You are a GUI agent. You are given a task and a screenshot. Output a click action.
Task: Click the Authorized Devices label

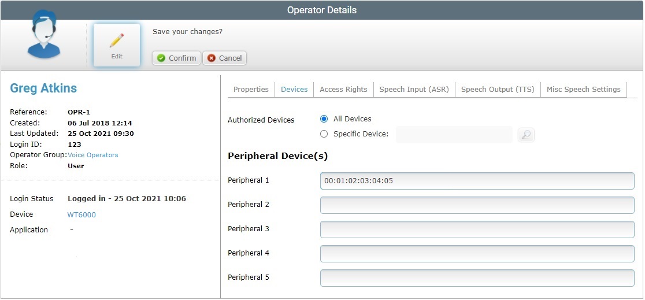261,120
